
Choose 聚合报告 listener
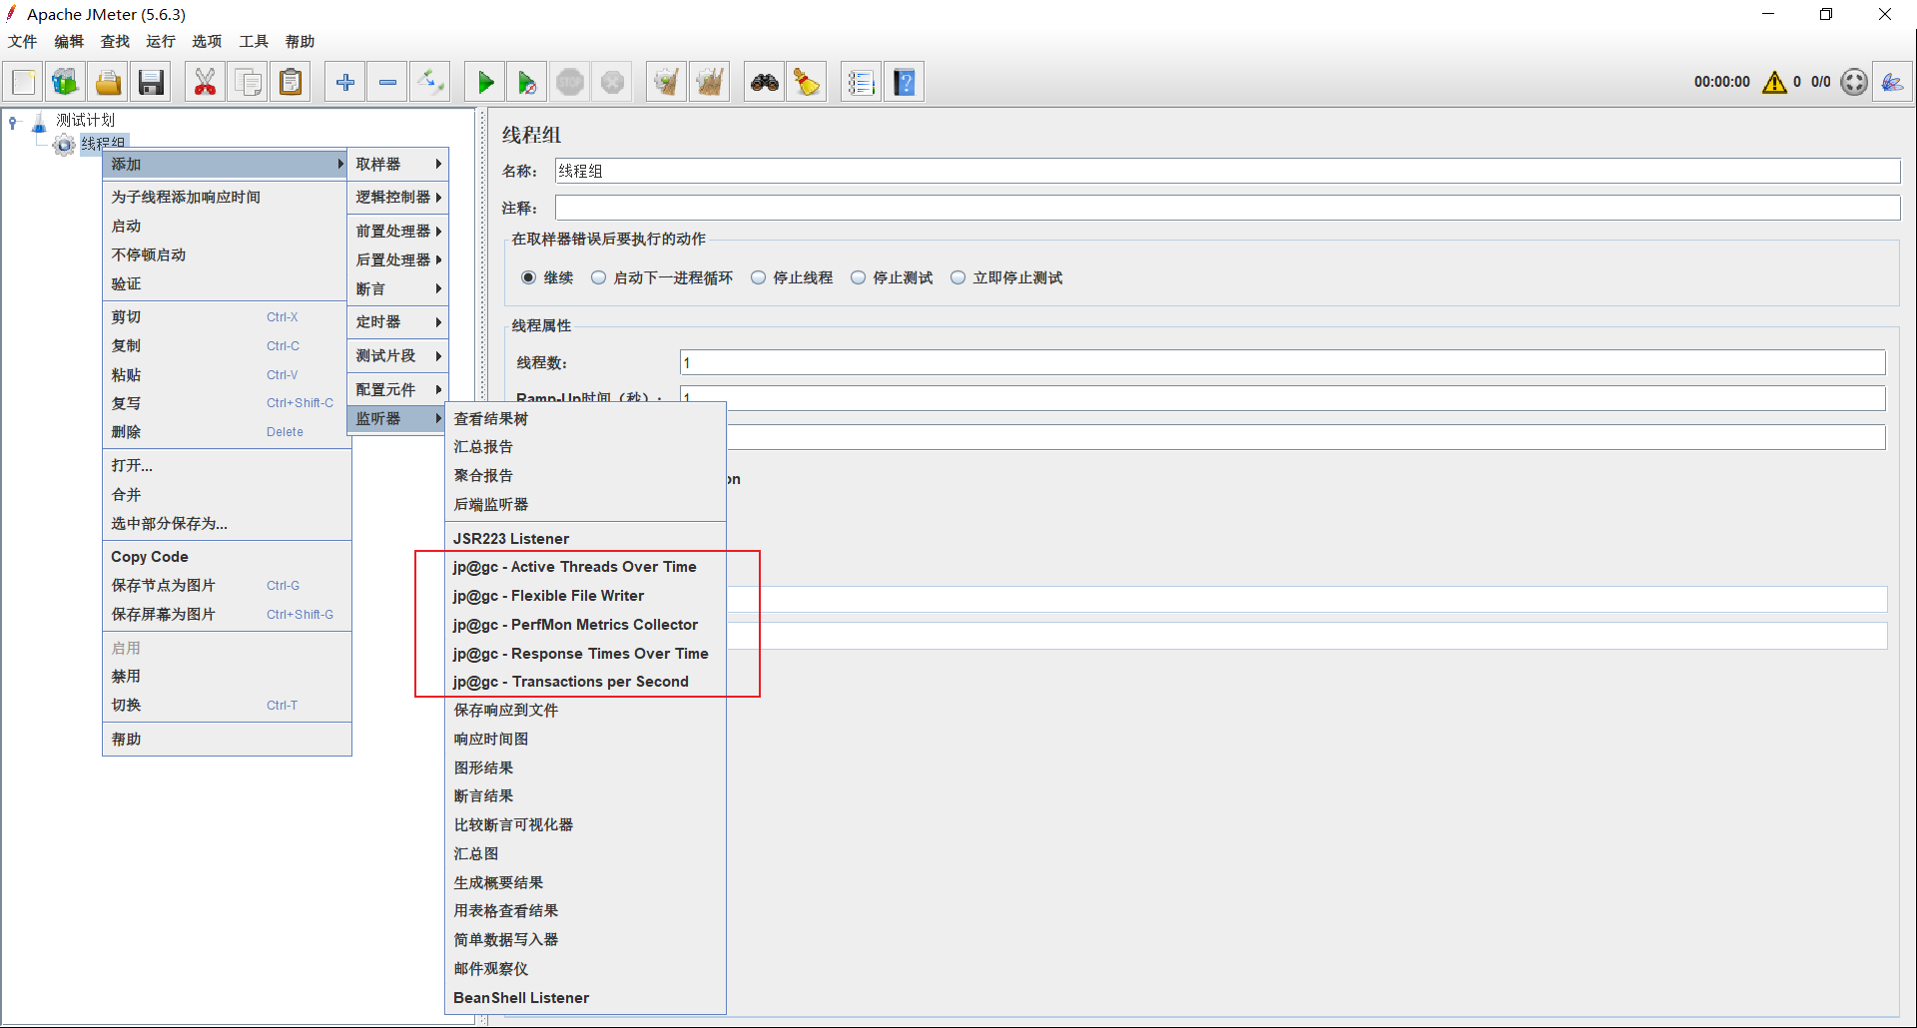585,476
